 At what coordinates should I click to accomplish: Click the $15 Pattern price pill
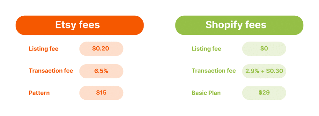[101, 93]
